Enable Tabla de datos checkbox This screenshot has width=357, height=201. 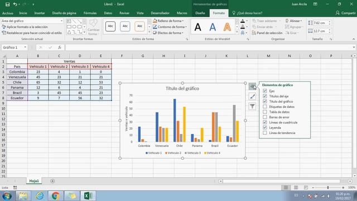[265, 112]
